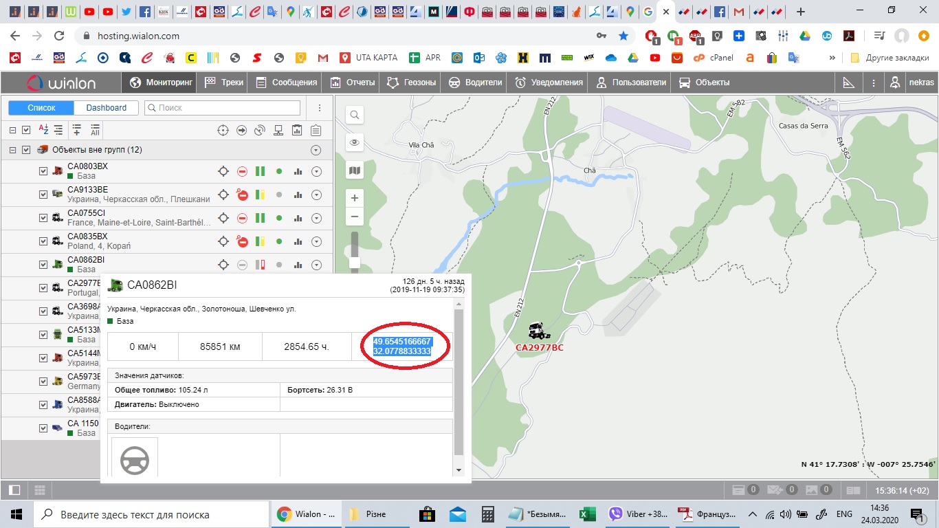Open visible layers eye menu on map

[x=355, y=143]
